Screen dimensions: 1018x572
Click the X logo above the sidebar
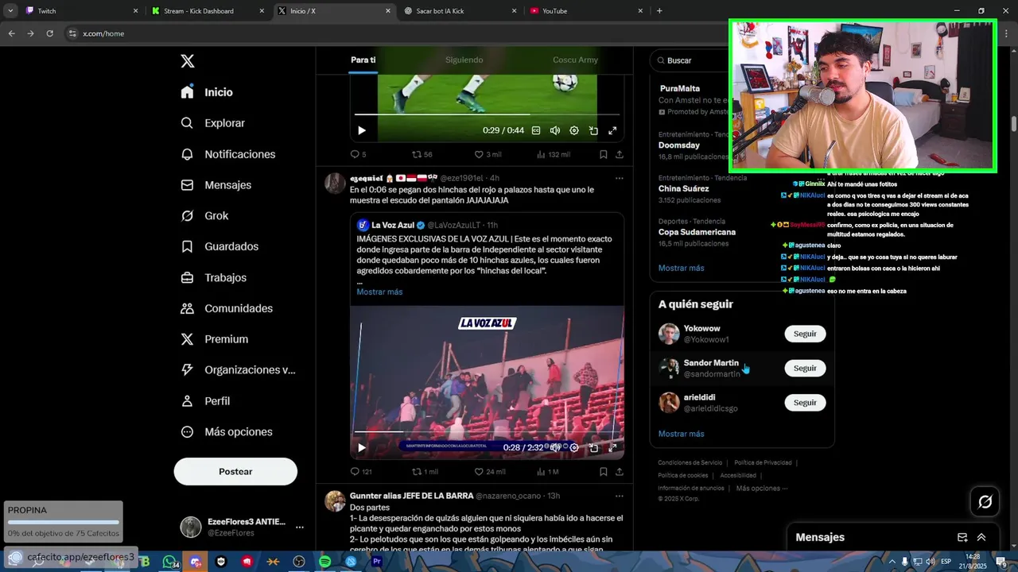(x=187, y=61)
